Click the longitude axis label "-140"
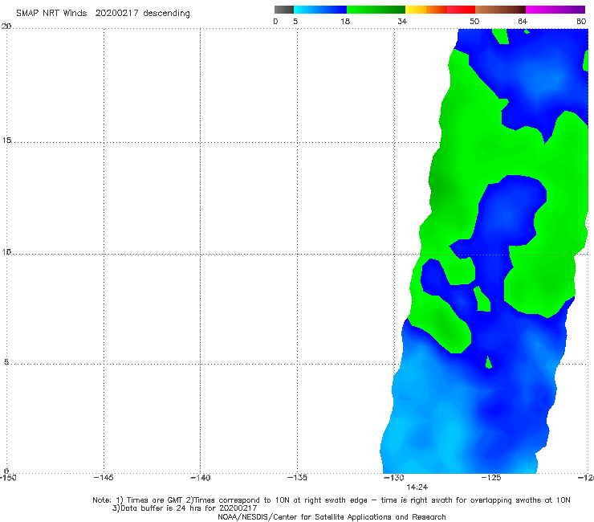594x522 pixels. click(200, 478)
